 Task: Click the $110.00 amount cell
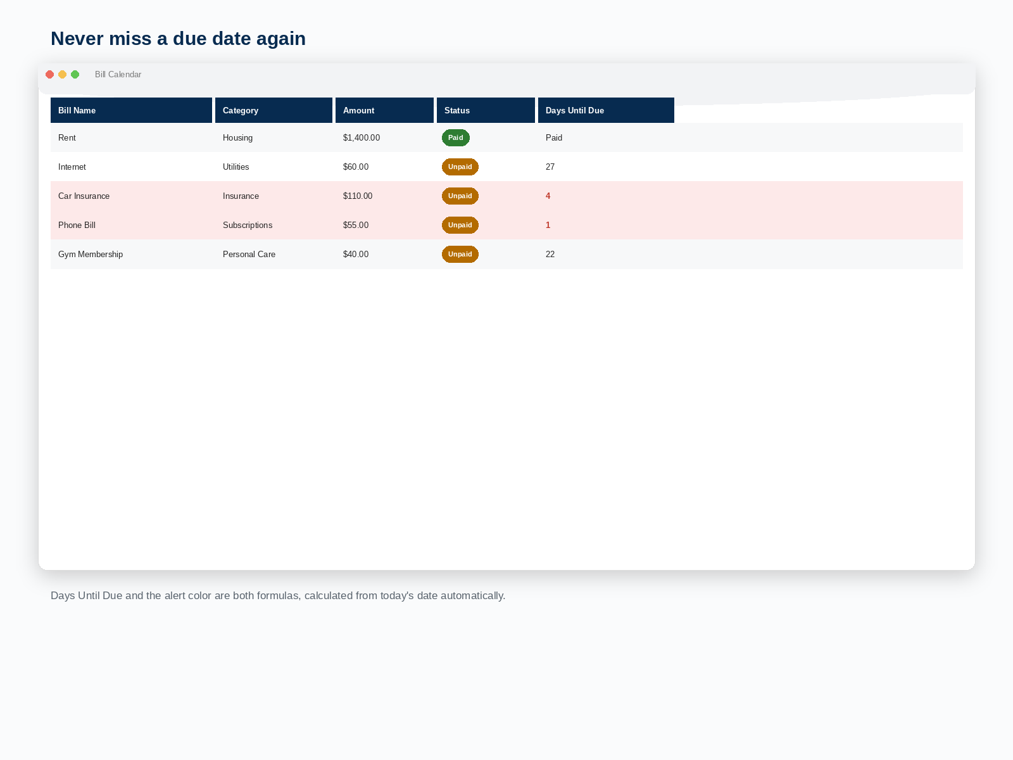pyautogui.click(x=358, y=196)
